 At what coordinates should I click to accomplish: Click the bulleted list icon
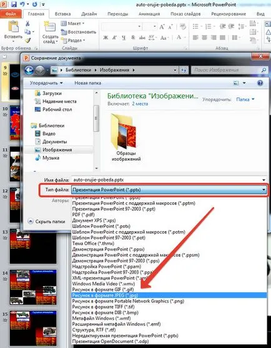coord(195,27)
